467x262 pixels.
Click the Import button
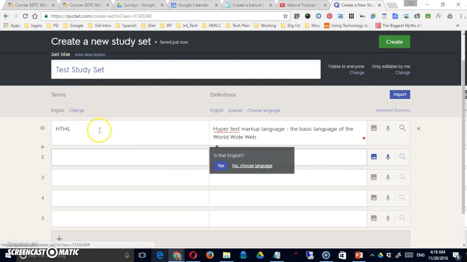coord(400,94)
